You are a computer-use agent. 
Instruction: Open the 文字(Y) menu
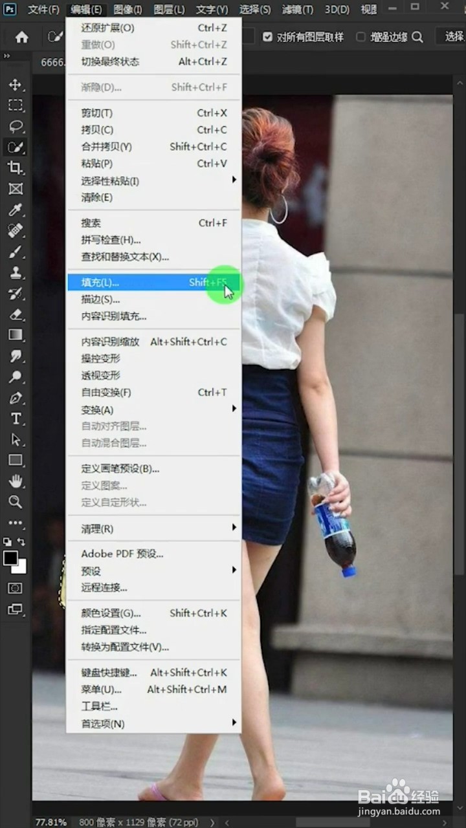point(212,10)
